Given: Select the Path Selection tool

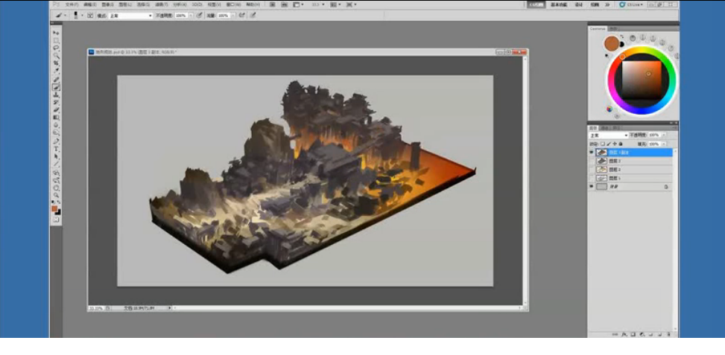Looking at the screenshot, I should 57,156.
